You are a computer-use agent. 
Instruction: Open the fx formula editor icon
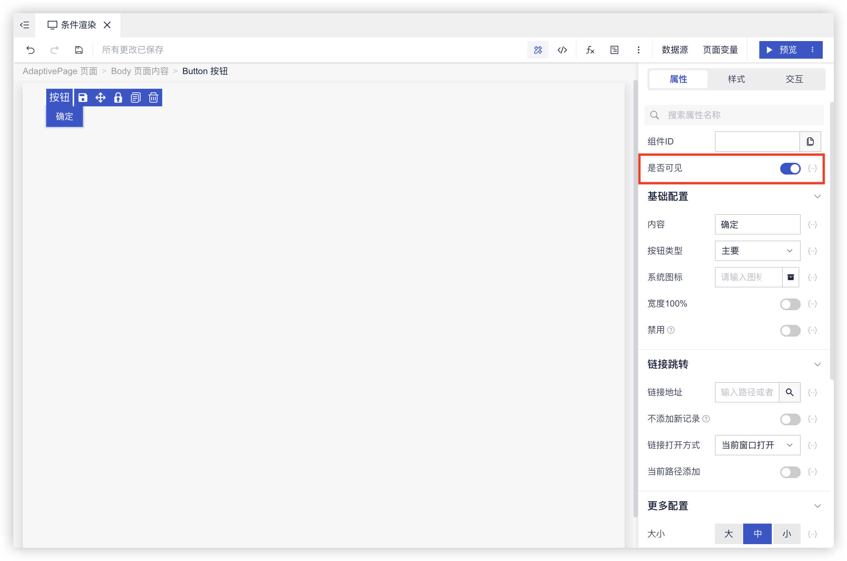[590, 50]
